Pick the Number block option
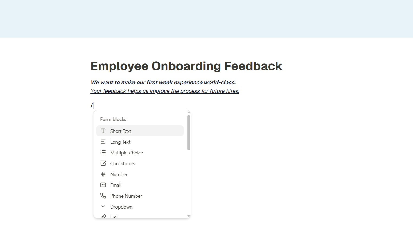The image size is (413, 232). [119, 174]
